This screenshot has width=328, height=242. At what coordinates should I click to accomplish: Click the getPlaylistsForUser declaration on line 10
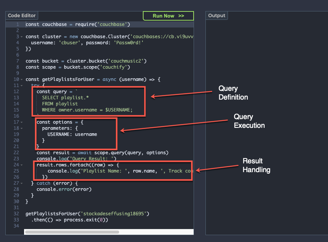click(x=68, y=79)
